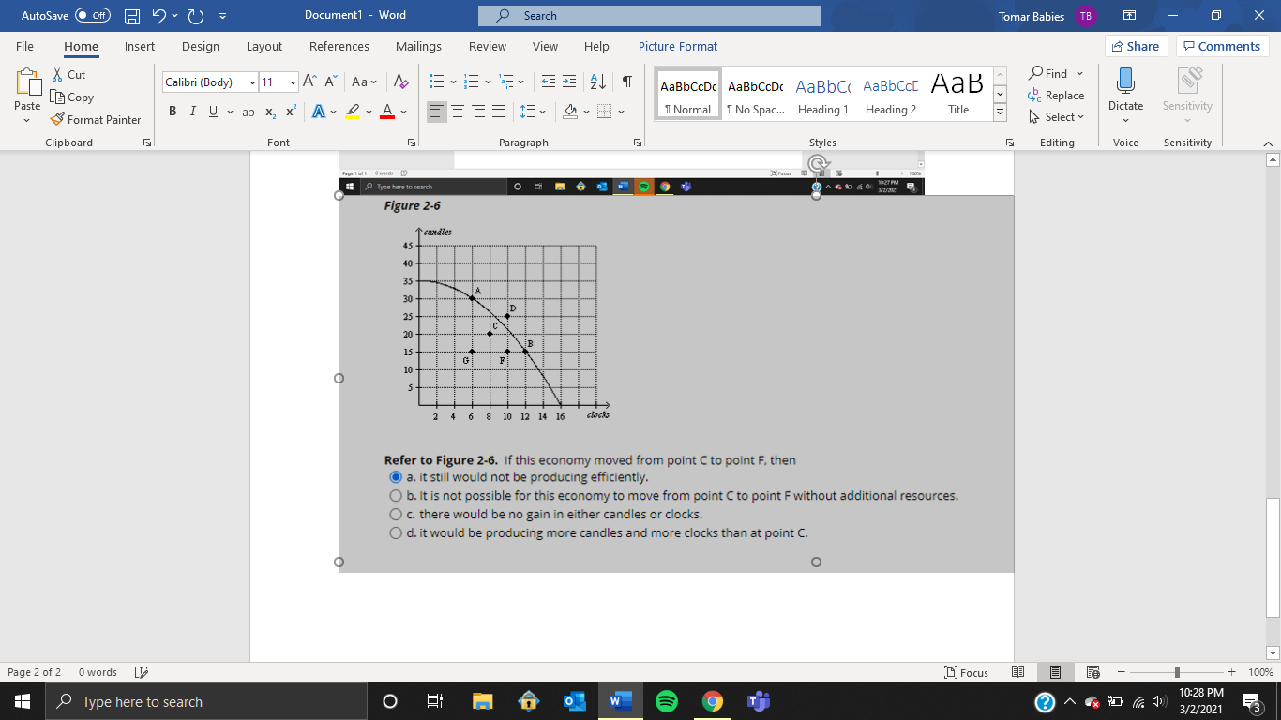Apply italic formatting
The height and width of the screenshot is (720, 1281).
click(x=192, y=111)
